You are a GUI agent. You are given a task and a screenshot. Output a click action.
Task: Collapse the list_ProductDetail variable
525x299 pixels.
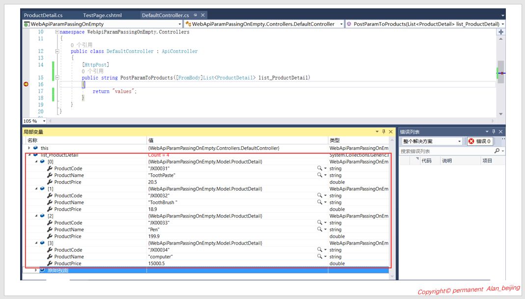click(x=29, y=155)
